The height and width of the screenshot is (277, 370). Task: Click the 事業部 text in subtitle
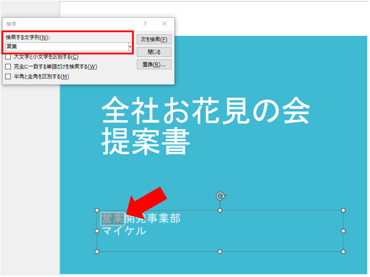[x=164, y=219]
